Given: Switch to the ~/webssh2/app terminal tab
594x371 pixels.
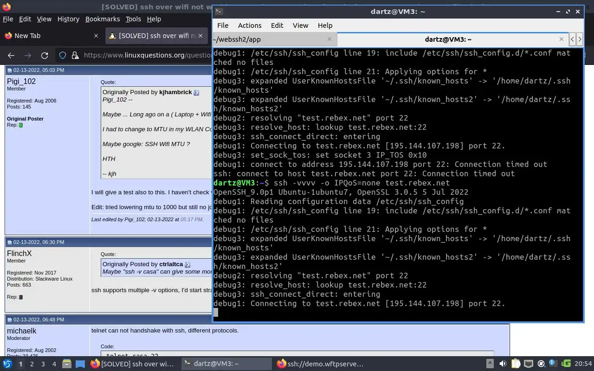Looking at the screenshot, I should click(x=274, y=39).
